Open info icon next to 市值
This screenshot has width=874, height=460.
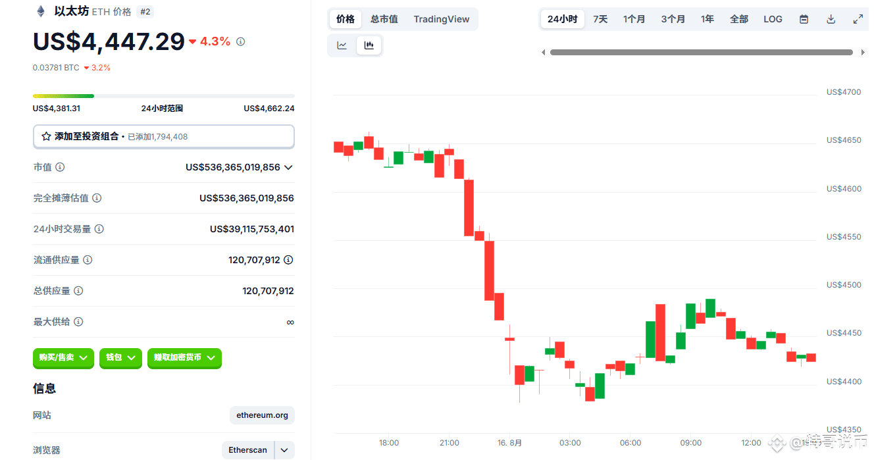click(x=60, y=167)
